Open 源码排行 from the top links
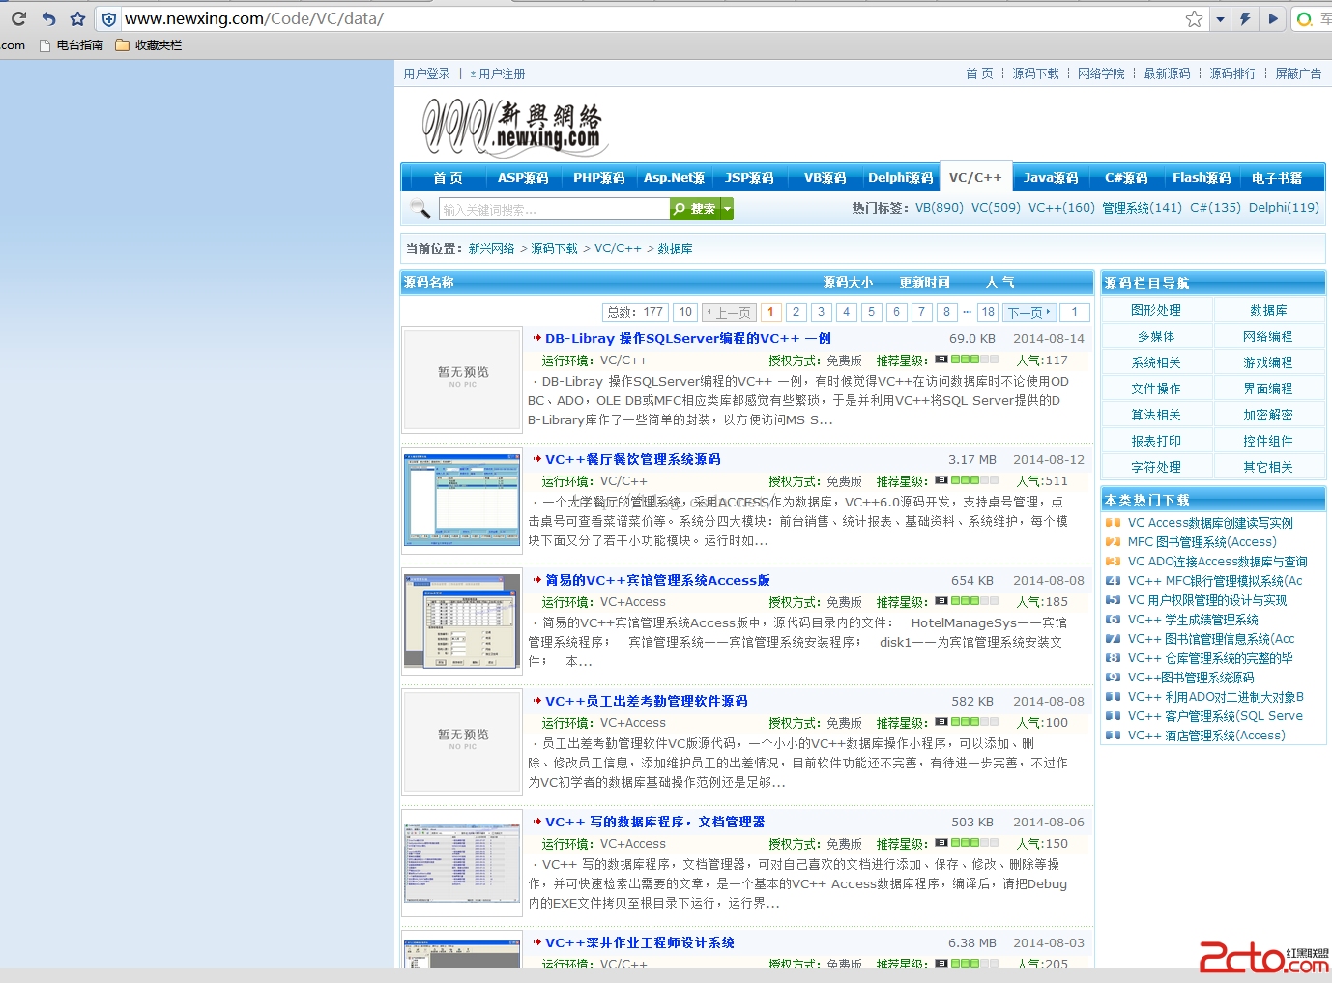 click(x=1232, y=73)
